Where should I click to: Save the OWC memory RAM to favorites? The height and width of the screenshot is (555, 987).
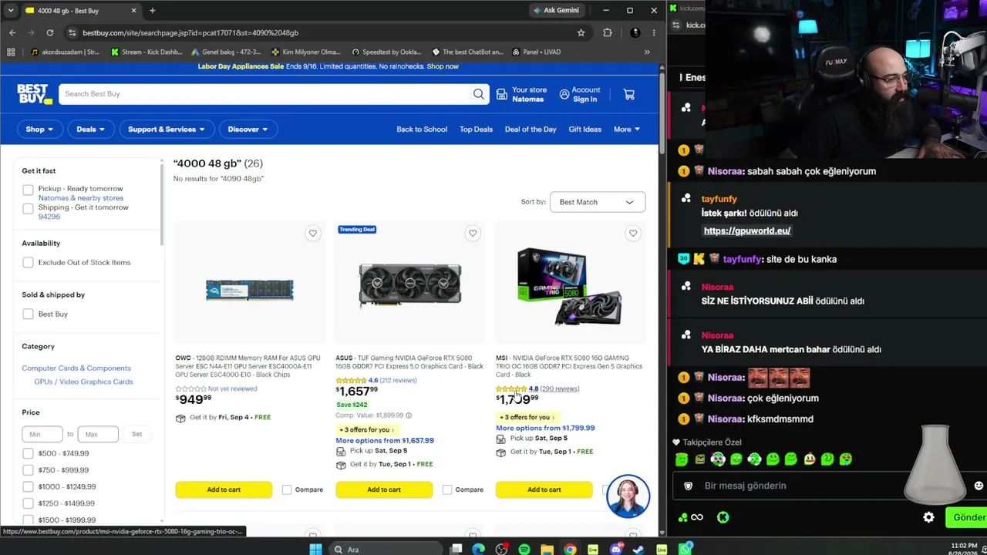312,233
